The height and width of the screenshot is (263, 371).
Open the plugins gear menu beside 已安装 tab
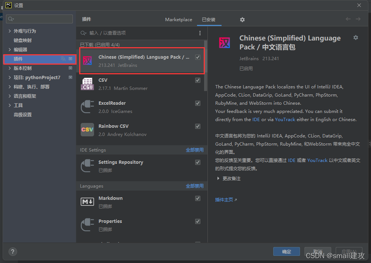point(242,19)
